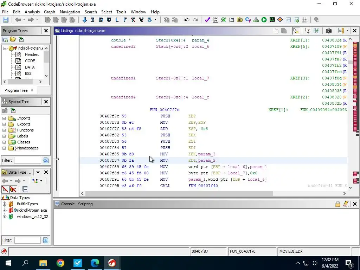Open Windows Start menu
The image size is (360, 270).
(x=8, y=263)
